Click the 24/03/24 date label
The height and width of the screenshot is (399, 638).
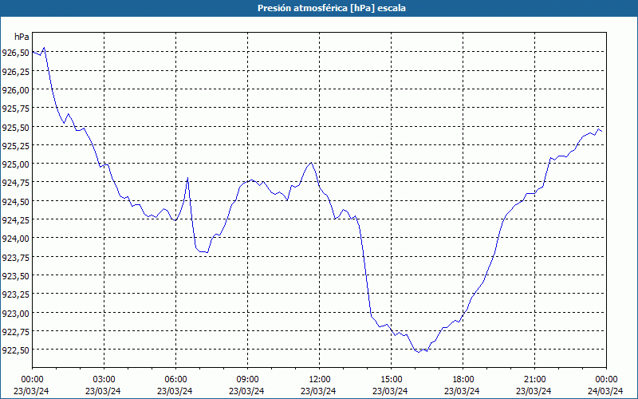click(605, 391)
